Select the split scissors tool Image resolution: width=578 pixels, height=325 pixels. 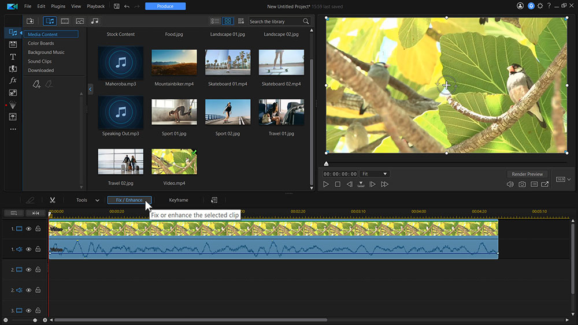(x=52, y=200)
